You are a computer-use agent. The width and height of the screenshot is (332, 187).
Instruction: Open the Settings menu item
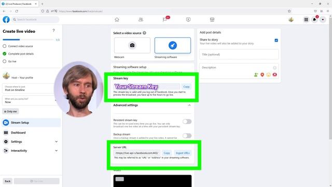click(31, 142)
